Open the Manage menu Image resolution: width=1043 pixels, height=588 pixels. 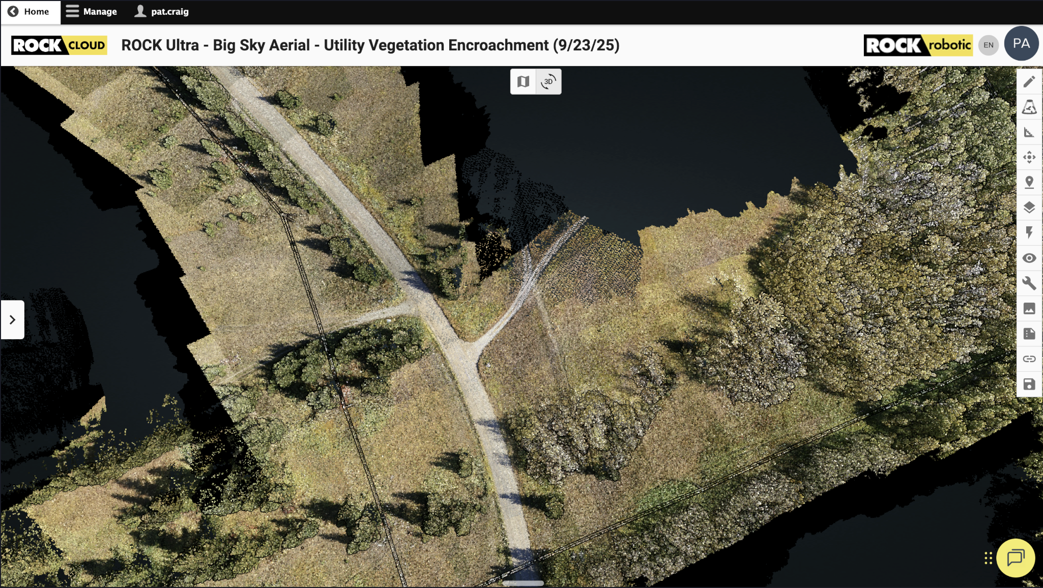pos(92,11)
